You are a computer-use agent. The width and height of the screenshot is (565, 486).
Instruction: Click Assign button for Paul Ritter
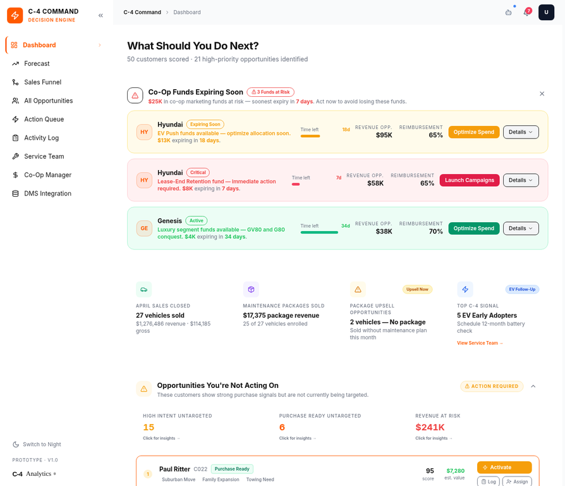pyautogui.click(x=517, y=482)
